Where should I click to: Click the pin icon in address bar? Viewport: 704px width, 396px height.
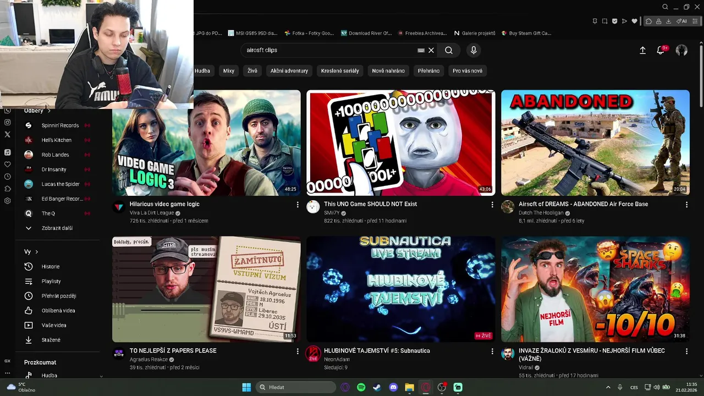(595, 21)
